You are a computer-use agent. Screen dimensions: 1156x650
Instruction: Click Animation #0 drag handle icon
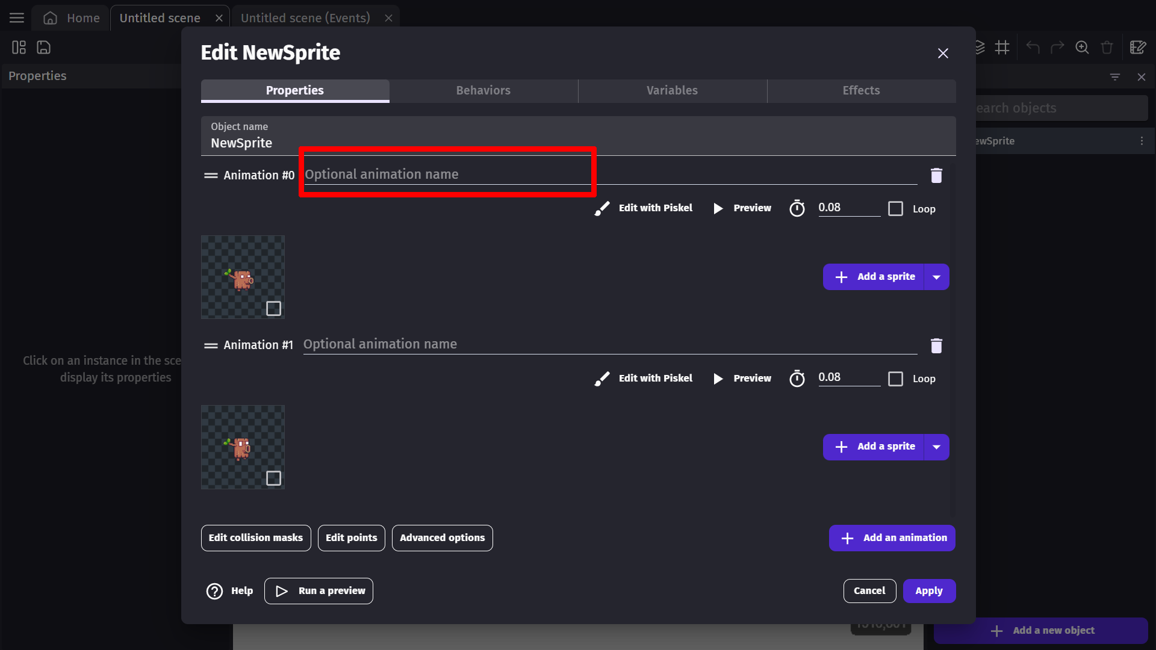click(211, 175)
